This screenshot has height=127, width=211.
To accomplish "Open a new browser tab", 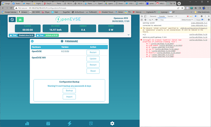I will 179,3.
